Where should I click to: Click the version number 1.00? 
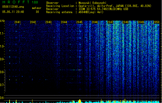pyautogui.click(x=35, y=2)
